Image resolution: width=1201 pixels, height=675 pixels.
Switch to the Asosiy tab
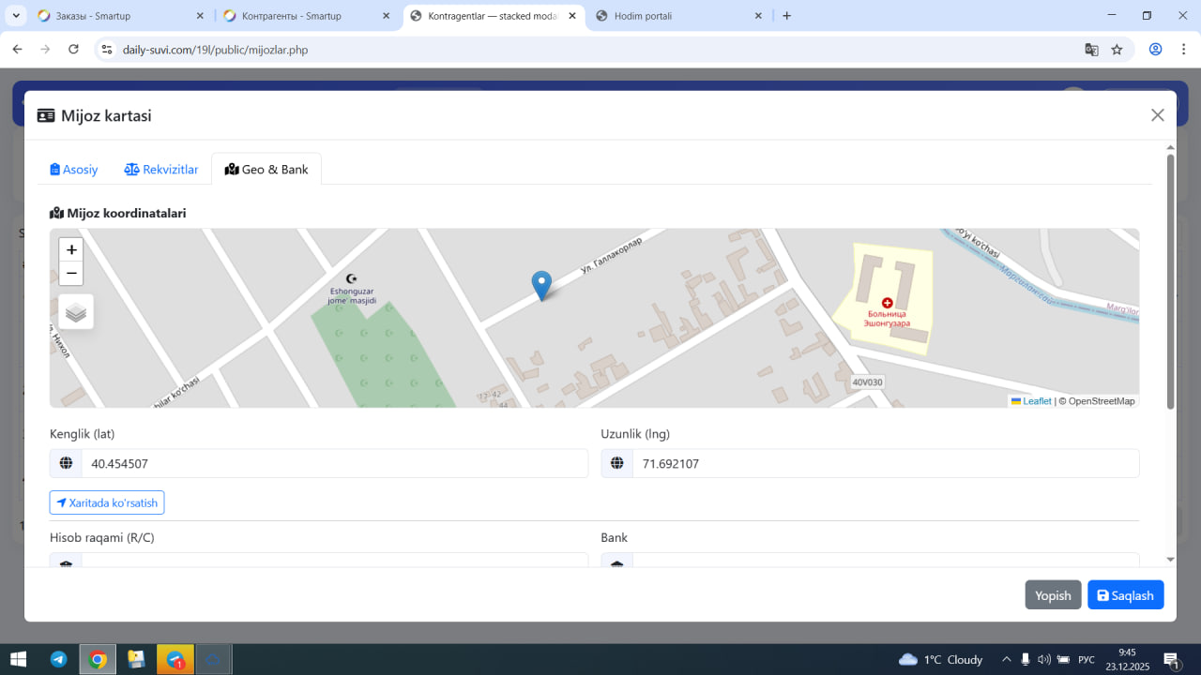pos(74,170)
